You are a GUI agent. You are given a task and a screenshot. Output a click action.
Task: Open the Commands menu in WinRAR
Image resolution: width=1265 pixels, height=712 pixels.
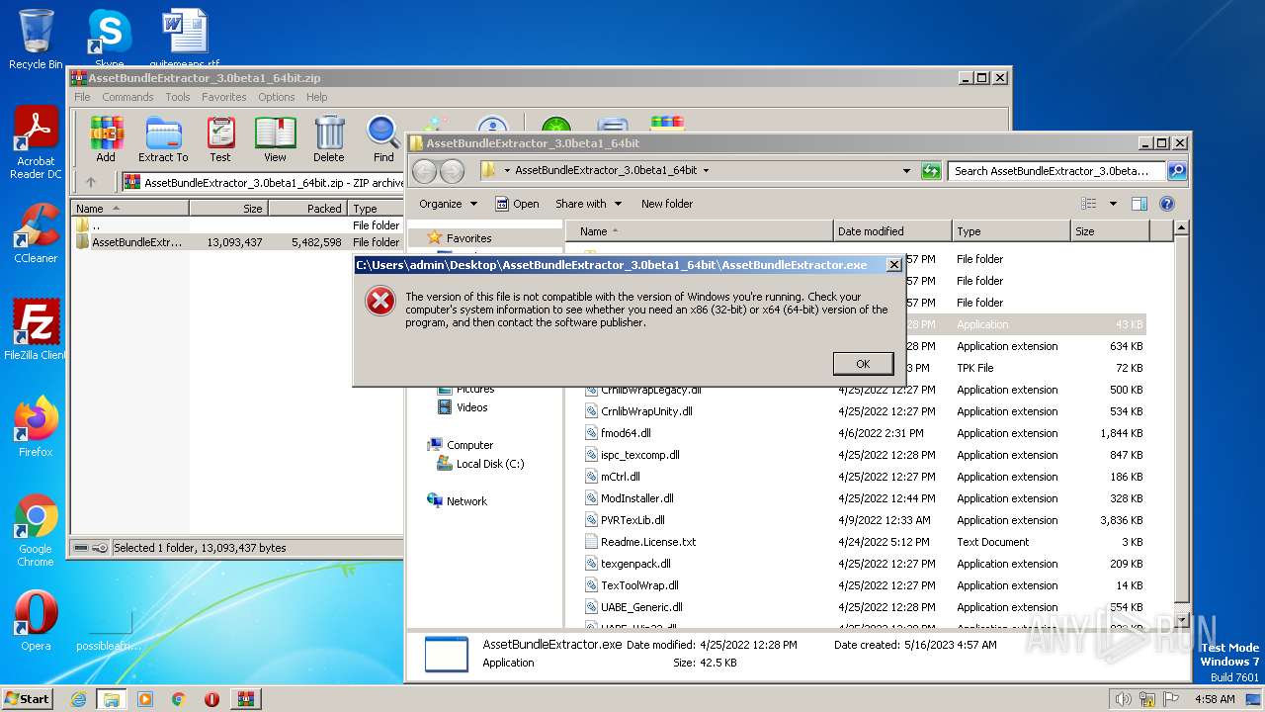pos(127,97)
